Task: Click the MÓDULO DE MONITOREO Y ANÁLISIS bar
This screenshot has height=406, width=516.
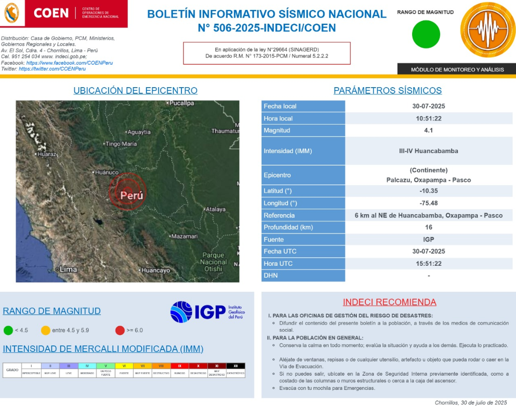Action: pos(457,70)
